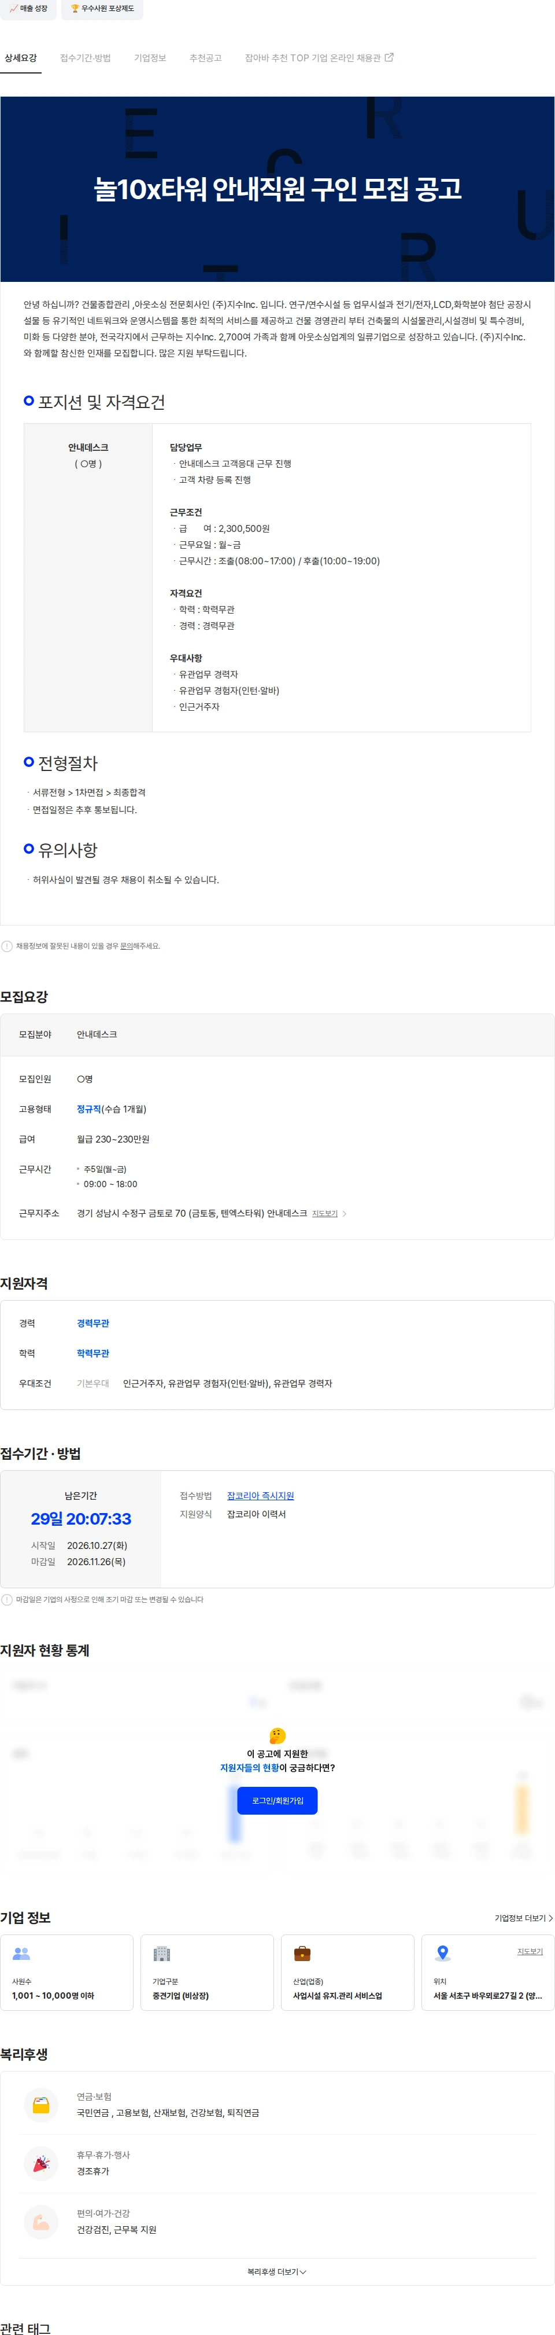Viewport: 555px width, 2335px height.
Task: Click the 매출 성장 tag badge
Action: (x=28, y=9)
